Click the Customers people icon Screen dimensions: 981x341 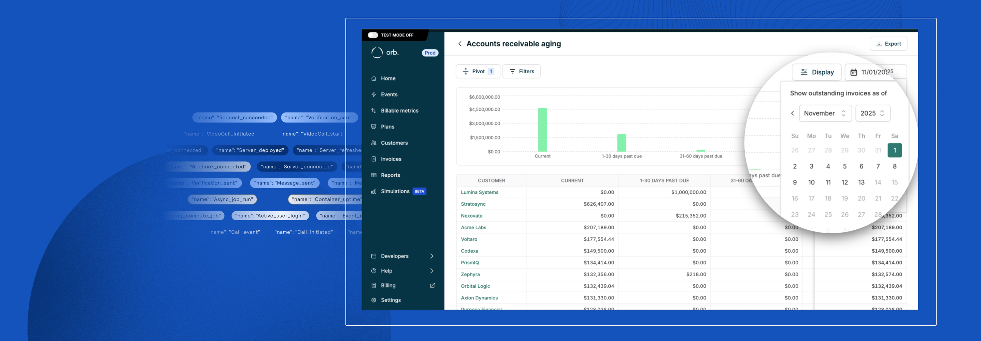click(x=373, y=143)
